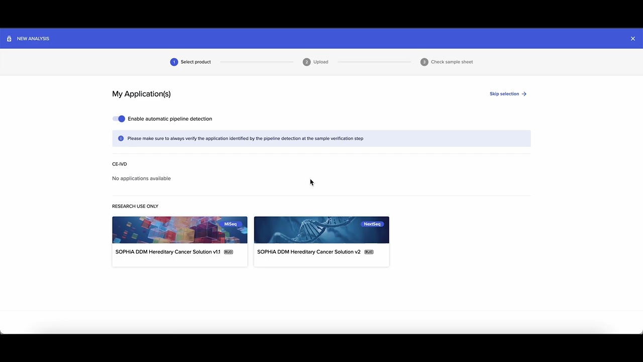Go to the Upload step label
The width and height of the screenshot is (643, 362).
click(x=320, y=62)
